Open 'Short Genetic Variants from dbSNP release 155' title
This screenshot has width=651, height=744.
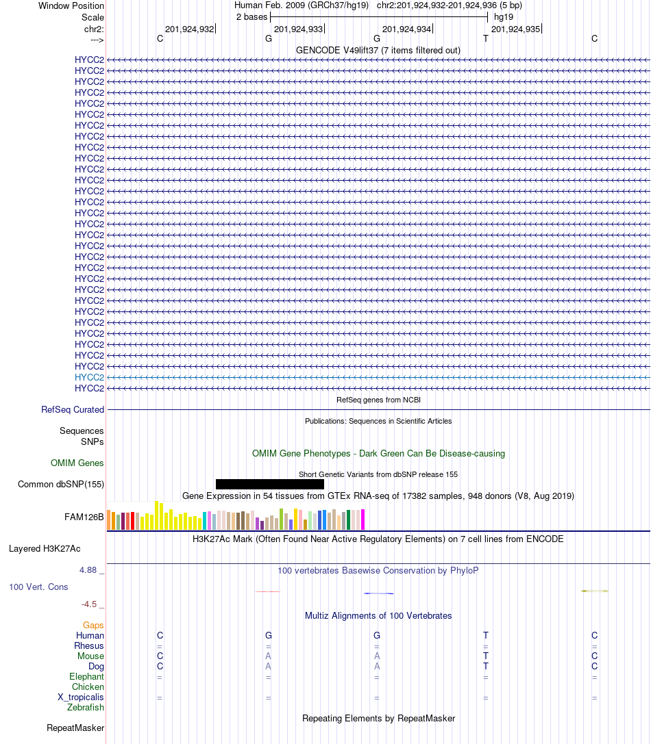coord(378,474)
